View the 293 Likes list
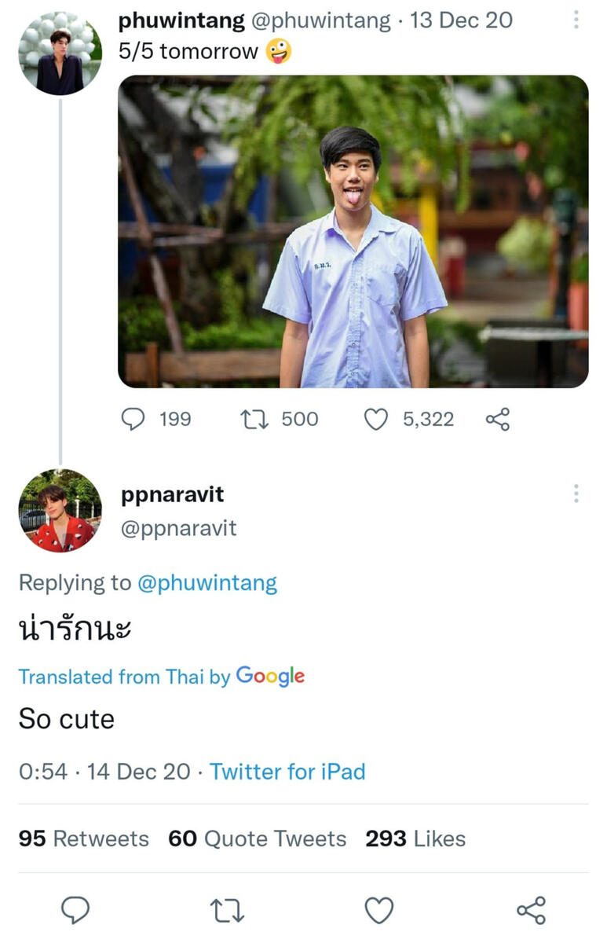This screenshot has height=943, width=607. (x=415, y=838)
